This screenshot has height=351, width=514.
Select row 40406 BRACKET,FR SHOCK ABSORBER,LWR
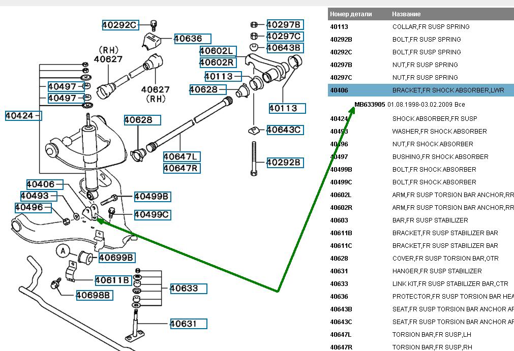point(421,90)
